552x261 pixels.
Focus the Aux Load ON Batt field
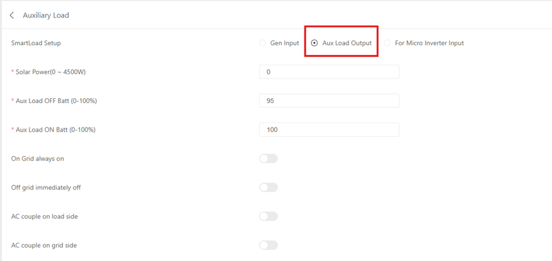pyautogui.click(x=329, y=130)
